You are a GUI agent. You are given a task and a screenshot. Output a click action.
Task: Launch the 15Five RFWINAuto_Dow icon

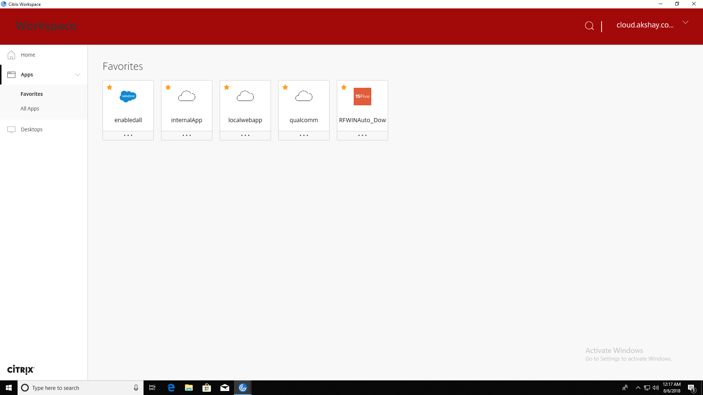362,97
